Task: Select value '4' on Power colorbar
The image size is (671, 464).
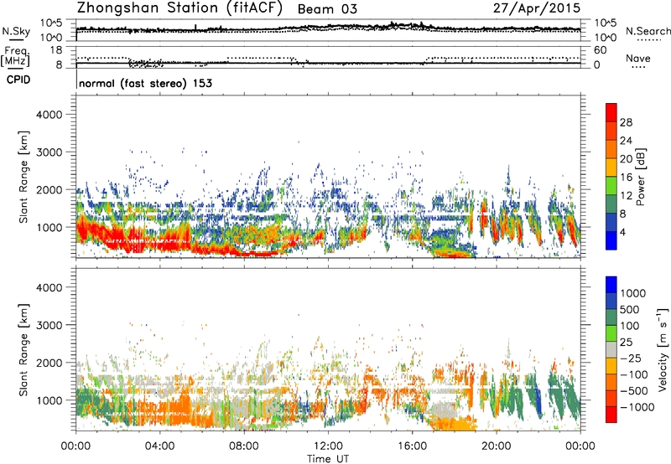Action: point(623,232)
